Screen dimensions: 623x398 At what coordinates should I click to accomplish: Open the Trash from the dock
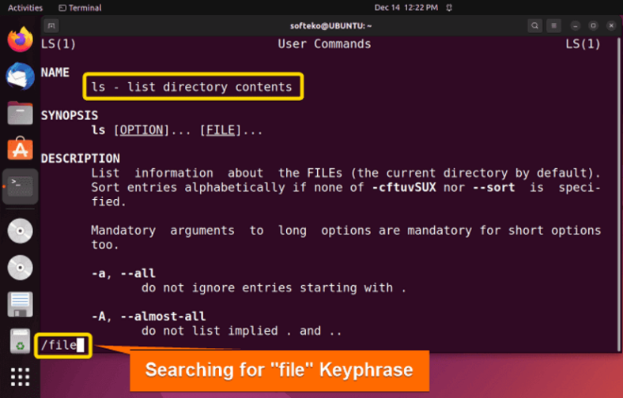click(x=20, y=341)
